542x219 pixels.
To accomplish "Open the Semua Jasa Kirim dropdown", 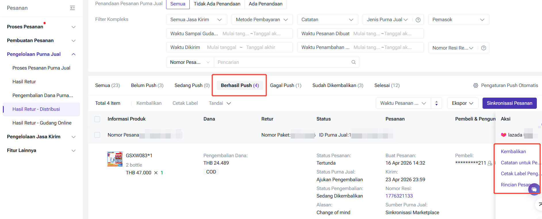I will (197, 19).
